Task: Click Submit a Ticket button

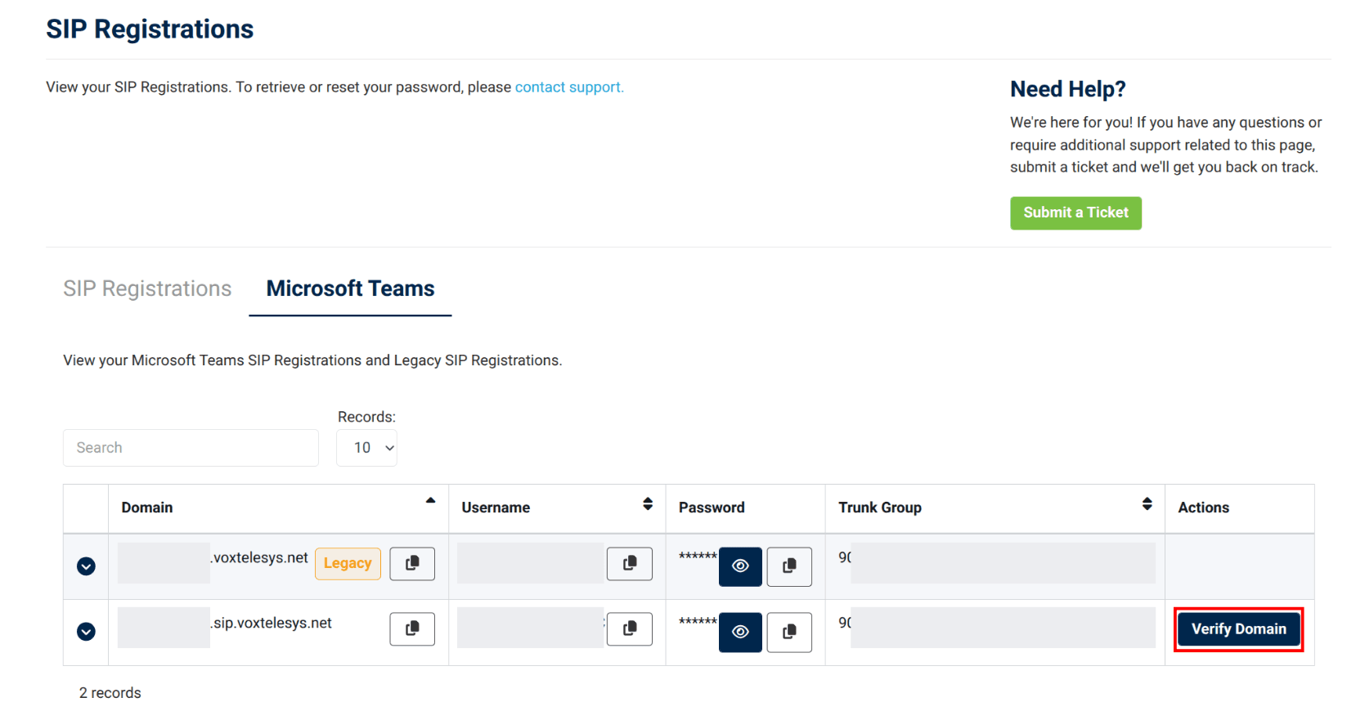Action: pos(1075,213)
